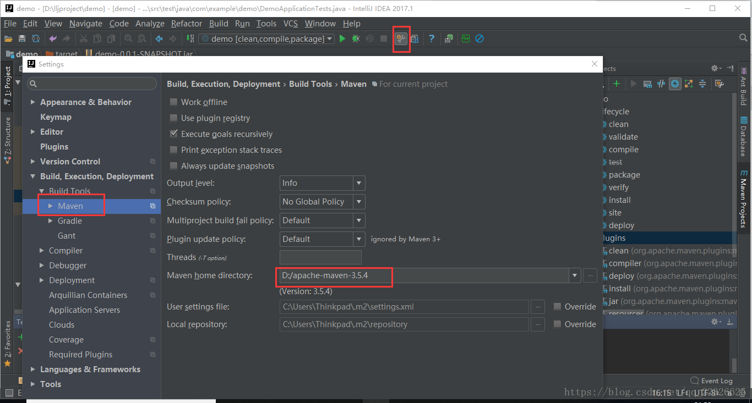Screen dimensions: 752x403
Task: Open Settings via wrench toolbar icon
Action: coord(401,38)
